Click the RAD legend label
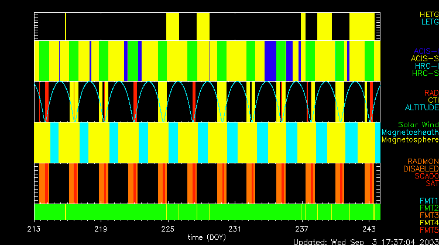439x245 pixels. pyautogui.click(x=431, y=93)
